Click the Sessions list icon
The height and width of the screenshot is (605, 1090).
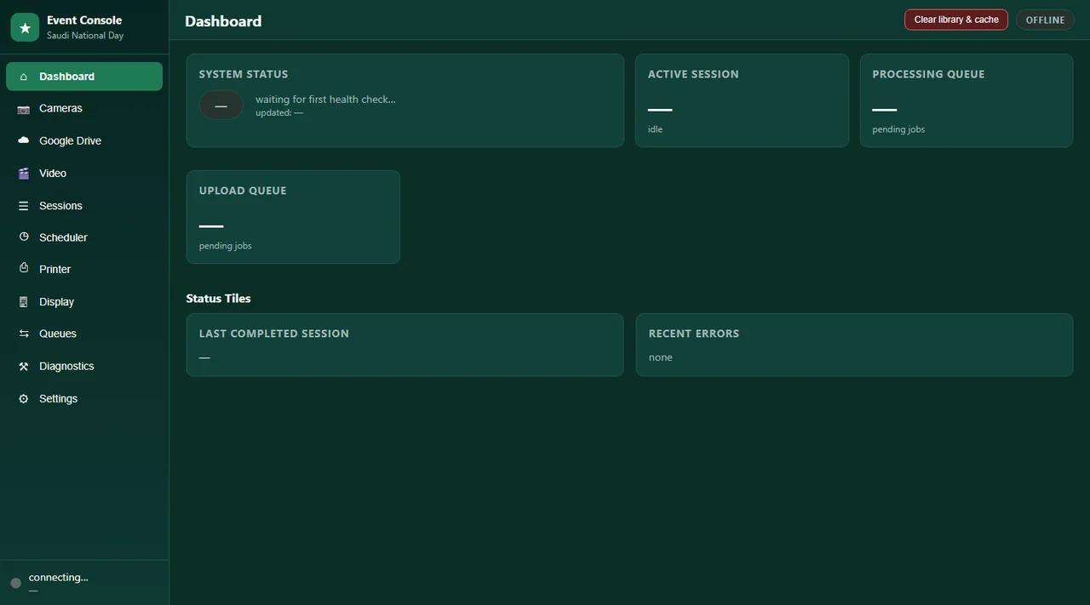click(23, 206)
